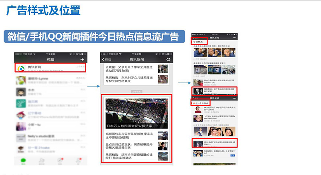Viewport: 321px width, 175px height.
Task: Click the 腾讯新闻 colorful logo avatar
Action: point(21,68)
